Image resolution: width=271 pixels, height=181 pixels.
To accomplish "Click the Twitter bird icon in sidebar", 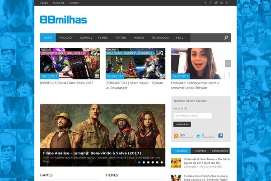I will tap(198, 136).
